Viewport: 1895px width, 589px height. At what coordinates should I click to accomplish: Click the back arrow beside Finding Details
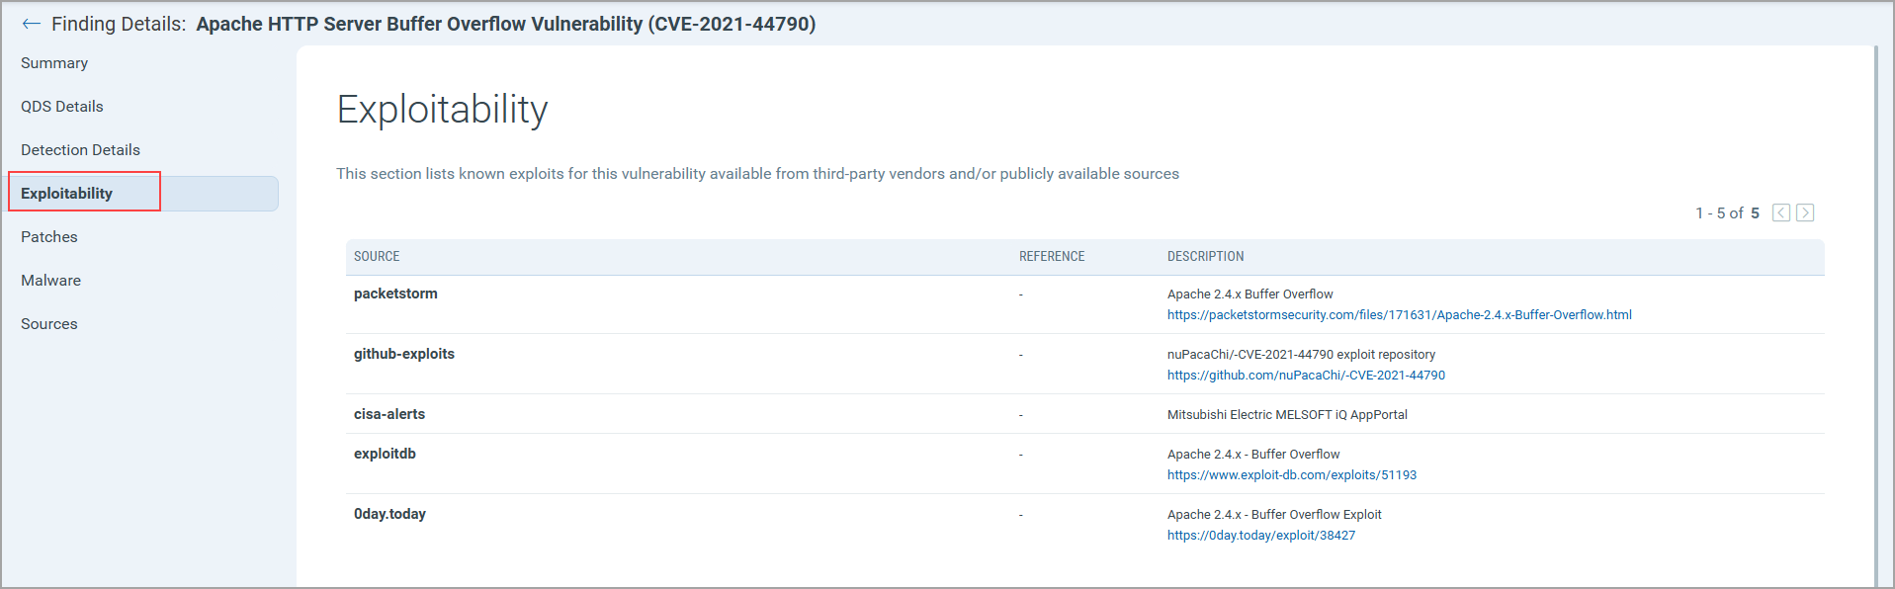pos(31,24)
